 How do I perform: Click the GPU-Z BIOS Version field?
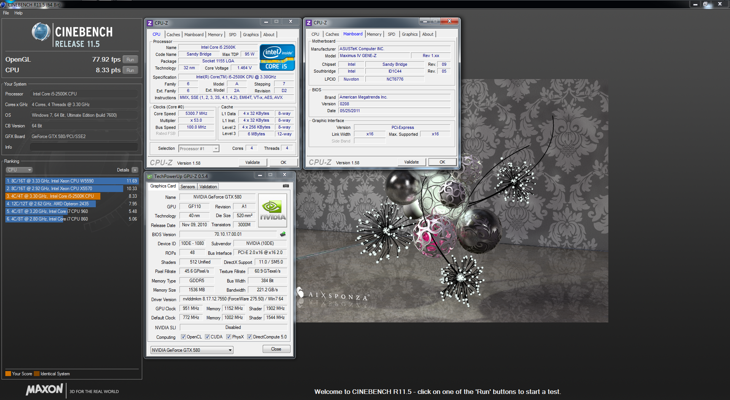pos(228,234)
